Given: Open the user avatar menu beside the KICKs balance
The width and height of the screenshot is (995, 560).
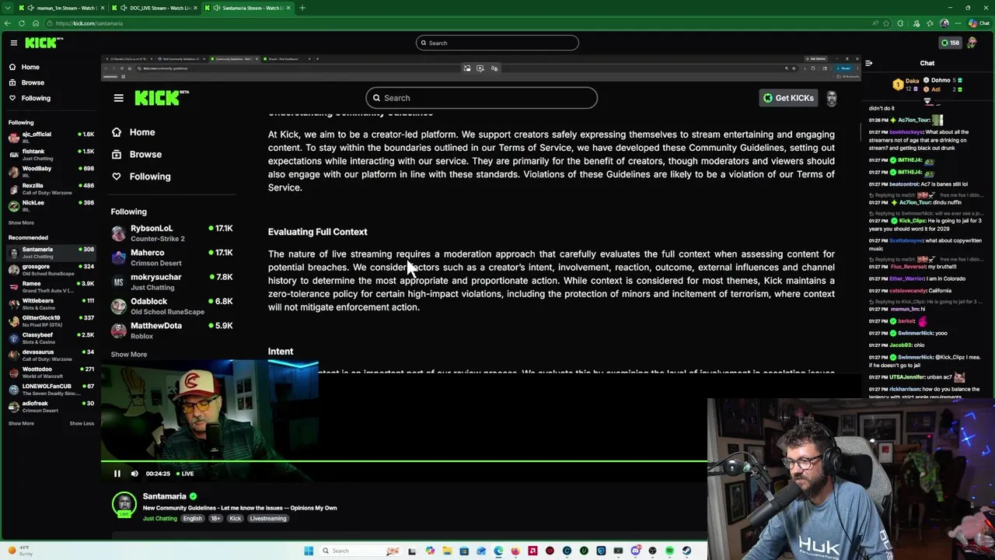Looking at the screenshot, I should [x=972, y=43].
